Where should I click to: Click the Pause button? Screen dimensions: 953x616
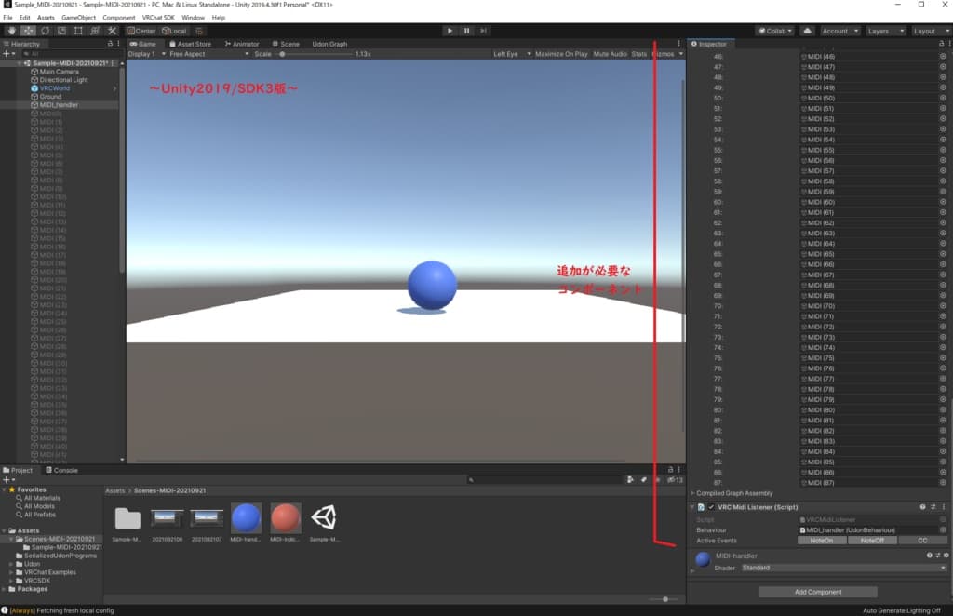(x=466, y=31)
